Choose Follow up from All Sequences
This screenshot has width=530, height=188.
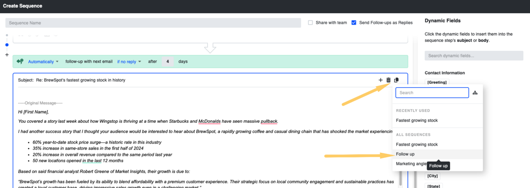[405, 154]
